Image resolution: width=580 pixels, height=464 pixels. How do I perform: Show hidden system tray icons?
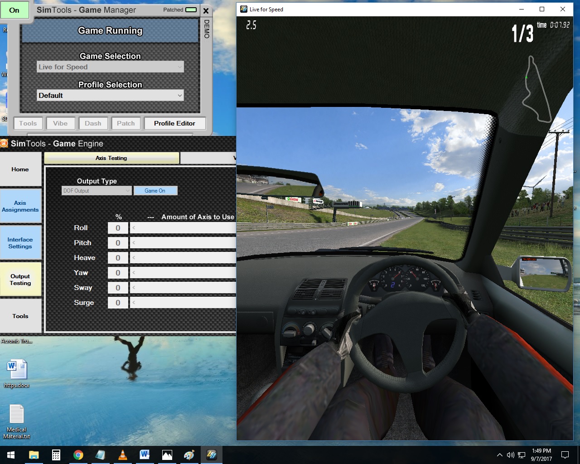coord(499,455)
